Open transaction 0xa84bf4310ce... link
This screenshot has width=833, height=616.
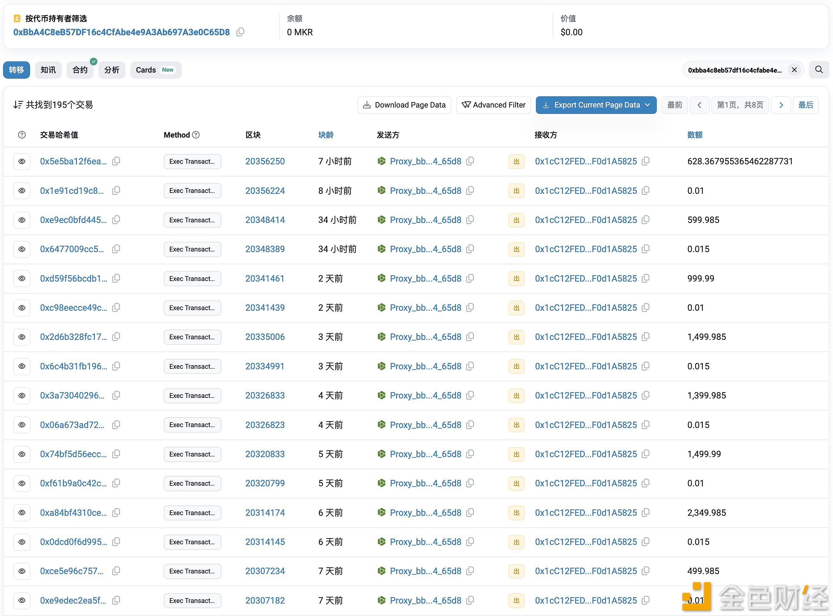pyautogui.click(x=74, y=512)
